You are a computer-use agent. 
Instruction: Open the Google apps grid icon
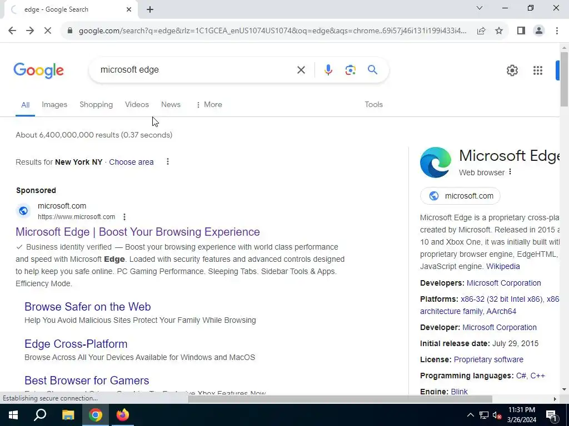[x=537, y=70]
